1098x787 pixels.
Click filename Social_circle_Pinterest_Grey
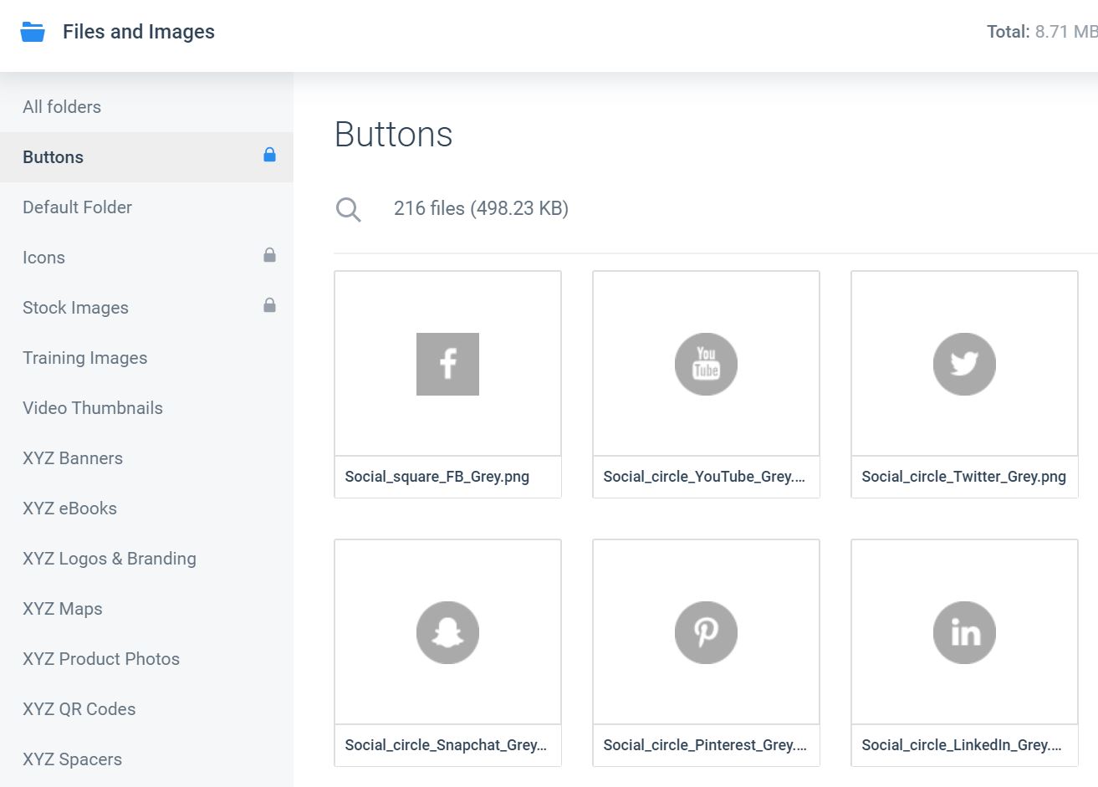click(x=705, y=745)
